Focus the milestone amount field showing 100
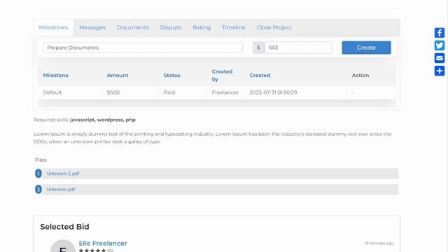This screenshot has width=448, height=252. point(298,48)
